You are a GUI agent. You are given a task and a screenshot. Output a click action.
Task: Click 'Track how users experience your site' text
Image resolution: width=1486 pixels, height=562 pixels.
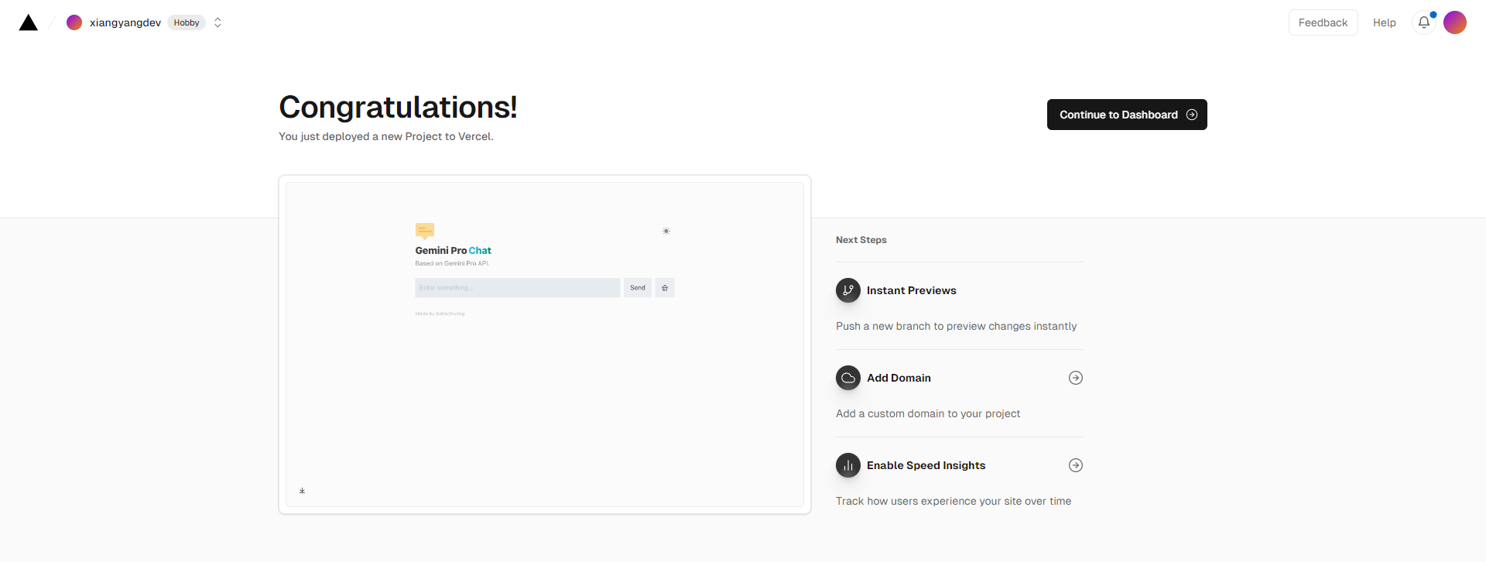pyautogui.click(x=954, y=501)
